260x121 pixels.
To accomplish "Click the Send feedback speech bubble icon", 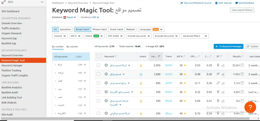I will (237, 3).
